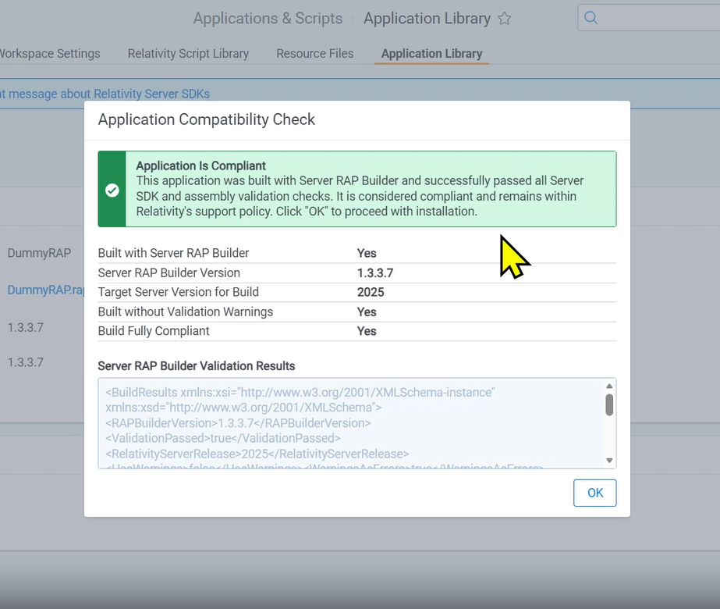Click the RelativityServerRelease 2025 XML line
Viewport: 720px width, 609px height.
(x=257, y=454)
